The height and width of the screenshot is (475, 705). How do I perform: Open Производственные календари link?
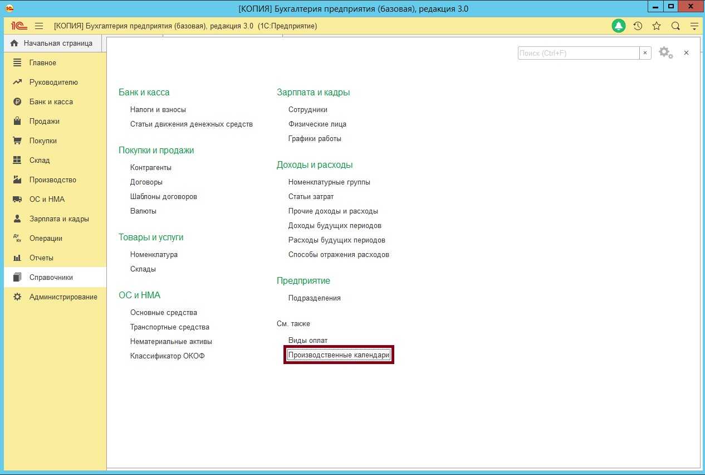pos(339,355)
